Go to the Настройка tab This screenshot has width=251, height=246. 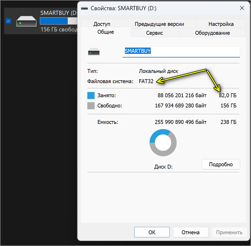click(x=221, y=24)
